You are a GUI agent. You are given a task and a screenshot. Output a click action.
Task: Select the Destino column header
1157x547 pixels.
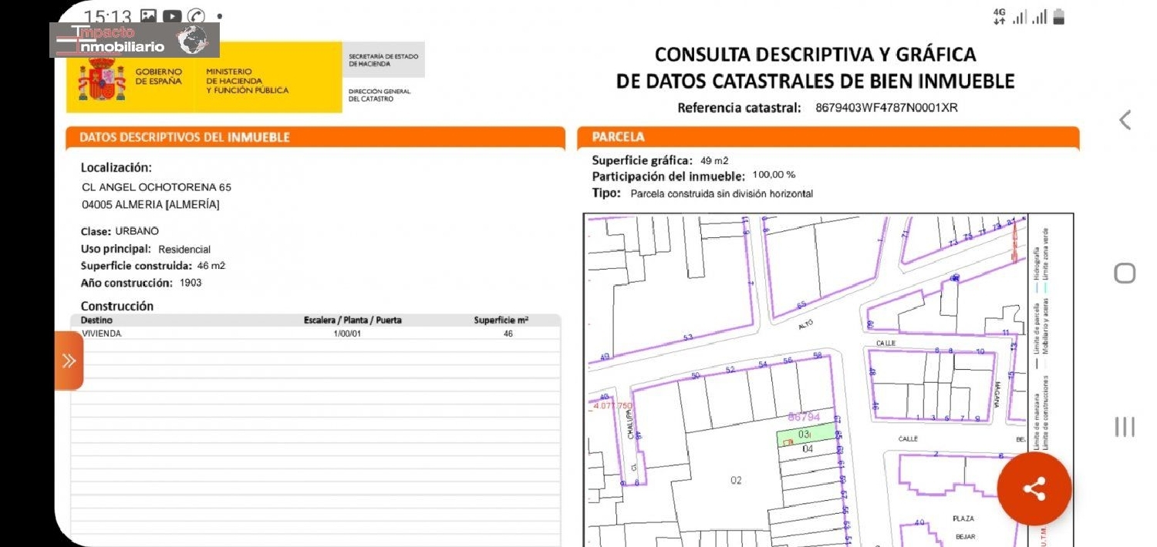(97, 320)
